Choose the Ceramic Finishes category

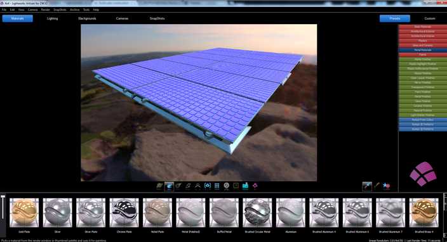422,106
